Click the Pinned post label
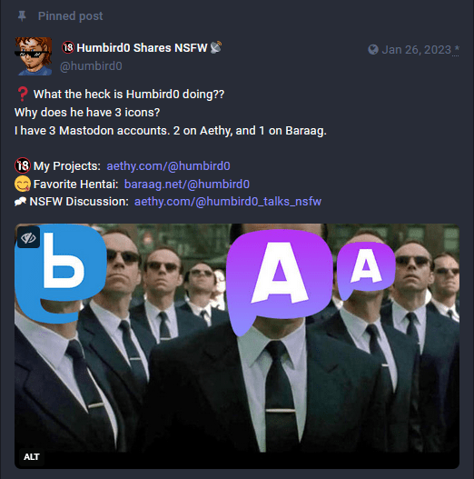Screen dimensions: 474x479 tap(70, 15)
